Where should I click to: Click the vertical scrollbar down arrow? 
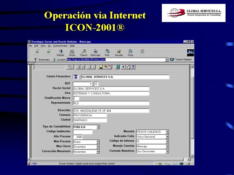[192, 156]
